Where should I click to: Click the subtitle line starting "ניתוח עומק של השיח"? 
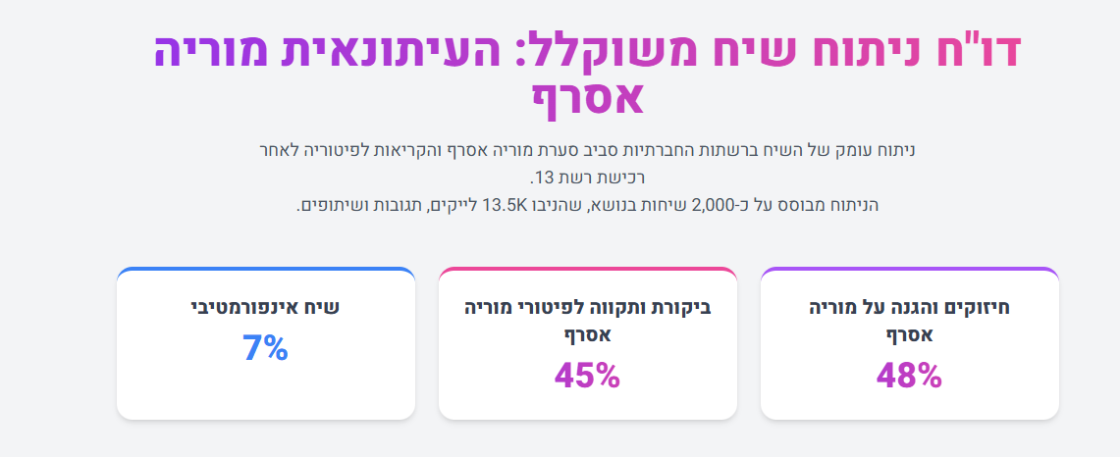point(587,151)
